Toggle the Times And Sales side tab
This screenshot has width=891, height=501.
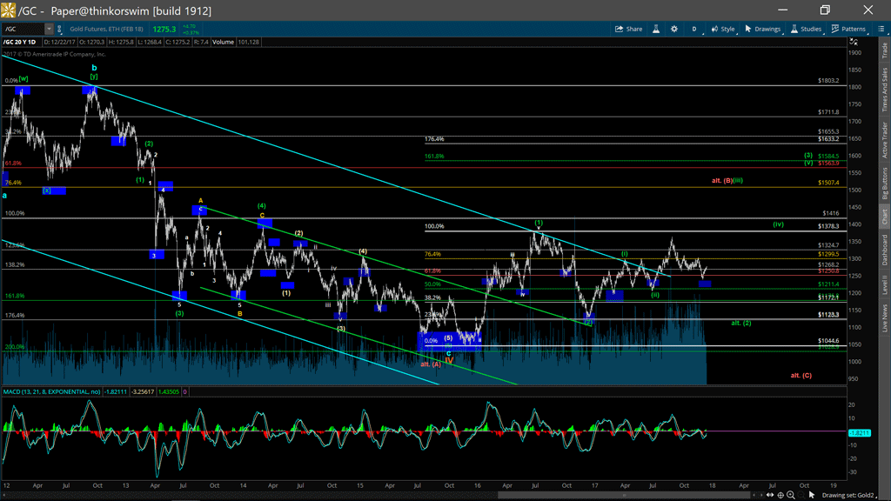point(884,87)
